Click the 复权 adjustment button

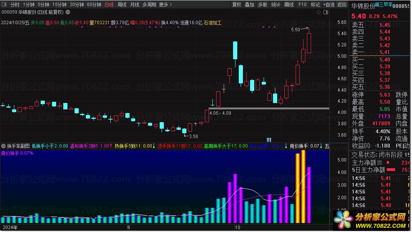click(x=237, y=5)
